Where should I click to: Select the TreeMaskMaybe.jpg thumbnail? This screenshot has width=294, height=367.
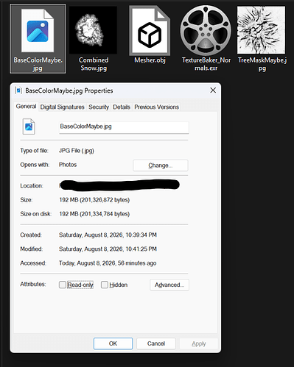click(x=261, y=30)
